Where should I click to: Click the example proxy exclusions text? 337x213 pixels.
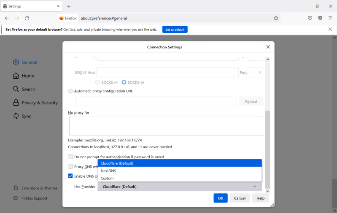[105, 140]
